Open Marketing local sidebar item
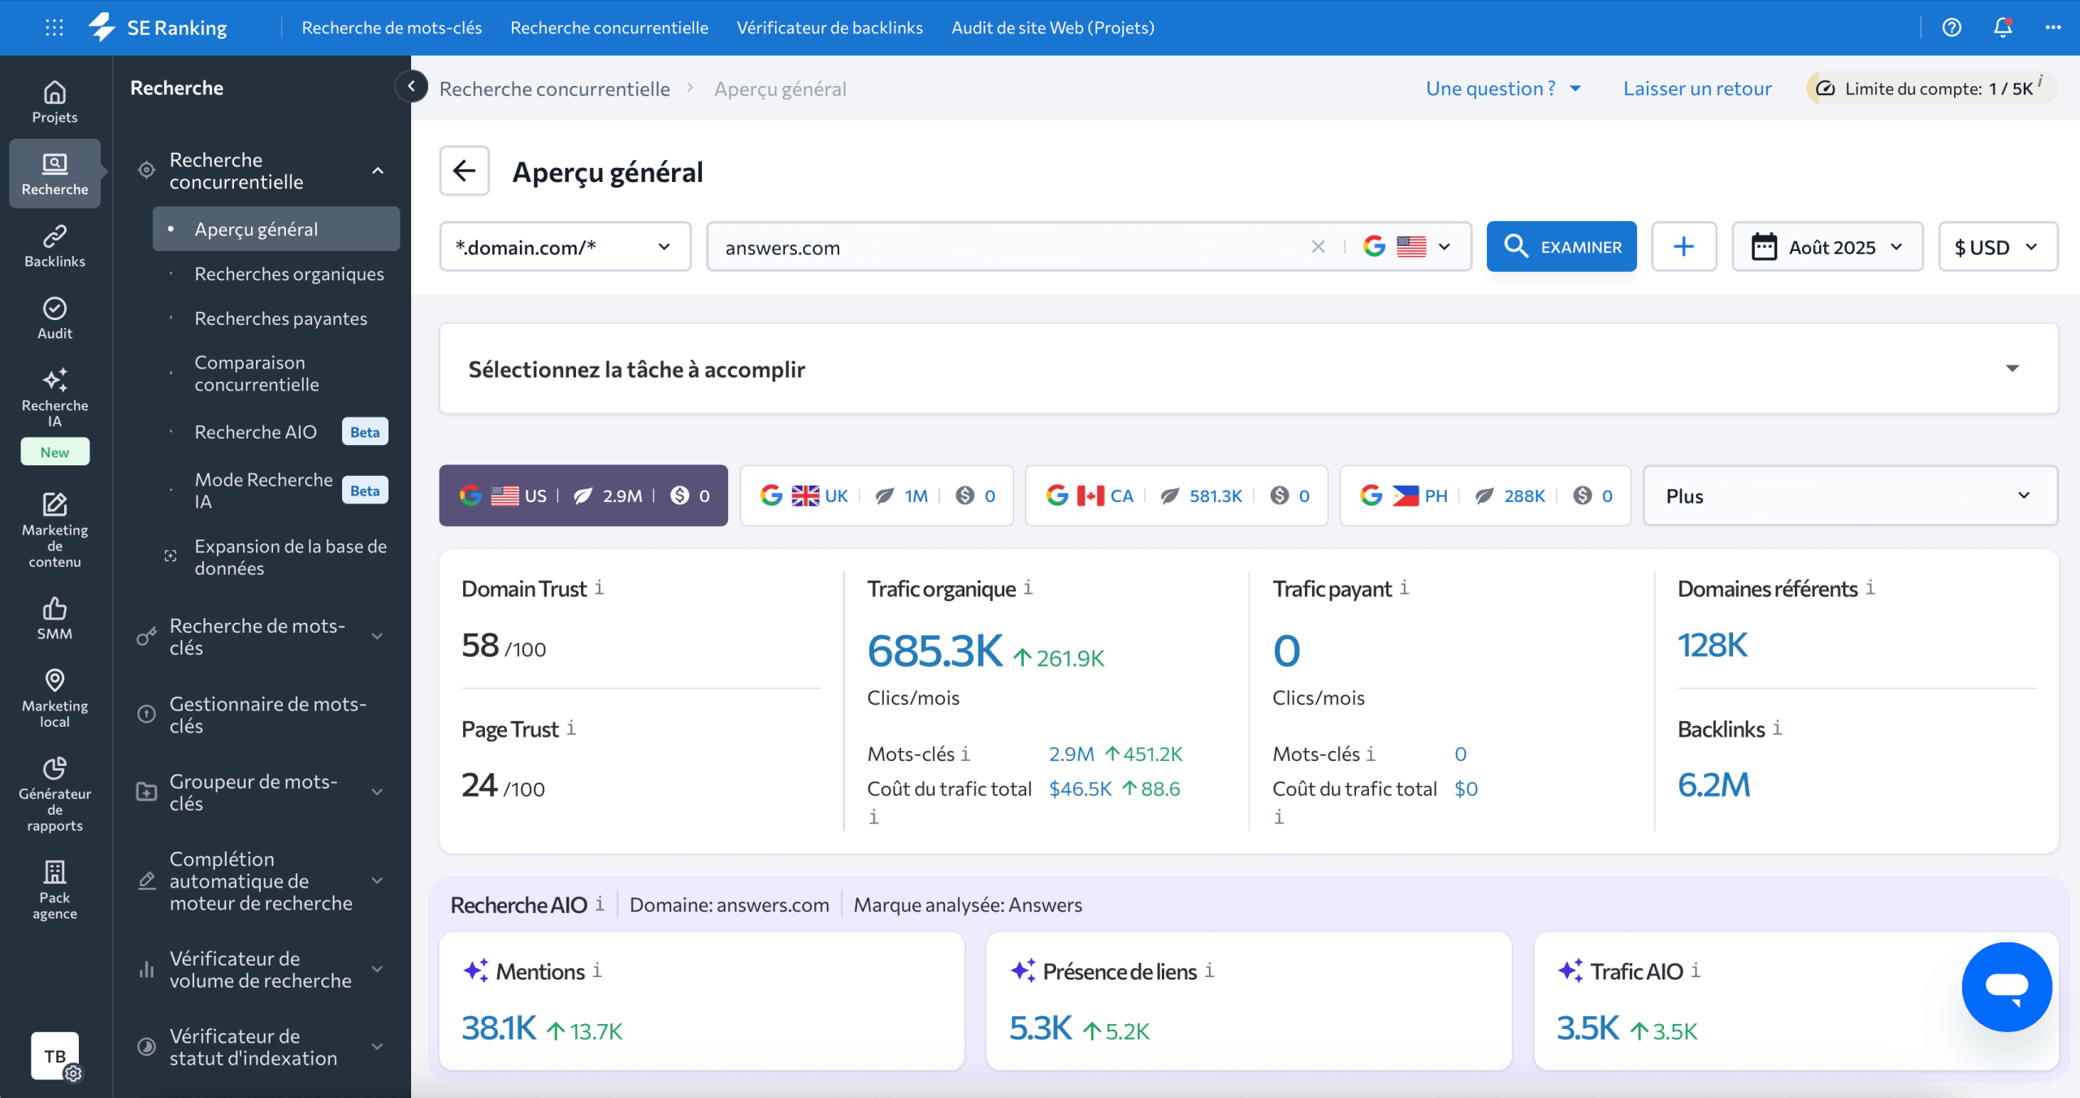Screen dimensions: 2080x1098 (54, 698)
